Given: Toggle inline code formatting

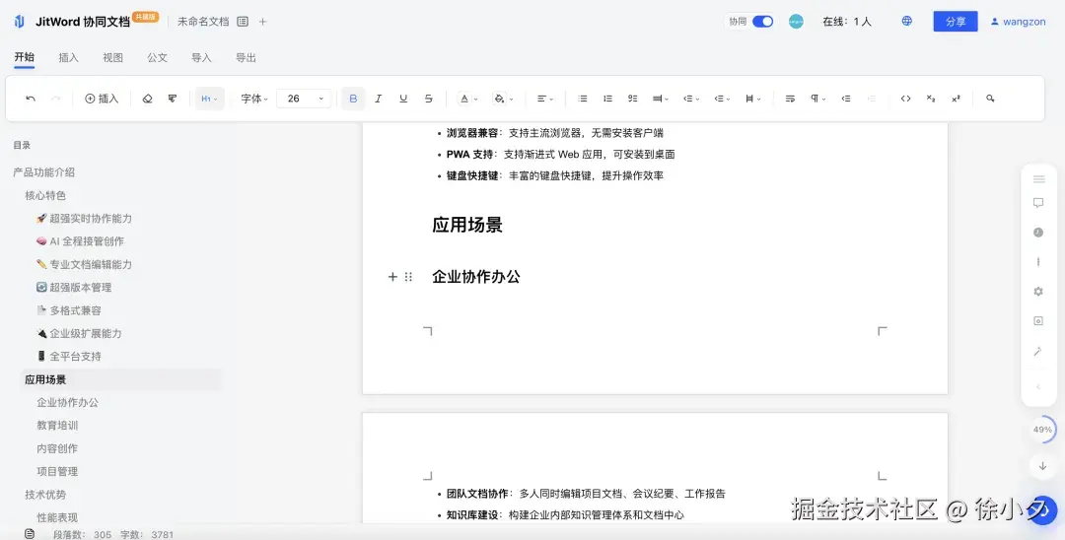Looking at the screenshot, I should point(905,99).
